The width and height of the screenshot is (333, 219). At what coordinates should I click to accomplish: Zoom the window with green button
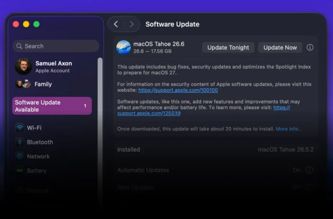pyautogui.click(x=36, y=24)
